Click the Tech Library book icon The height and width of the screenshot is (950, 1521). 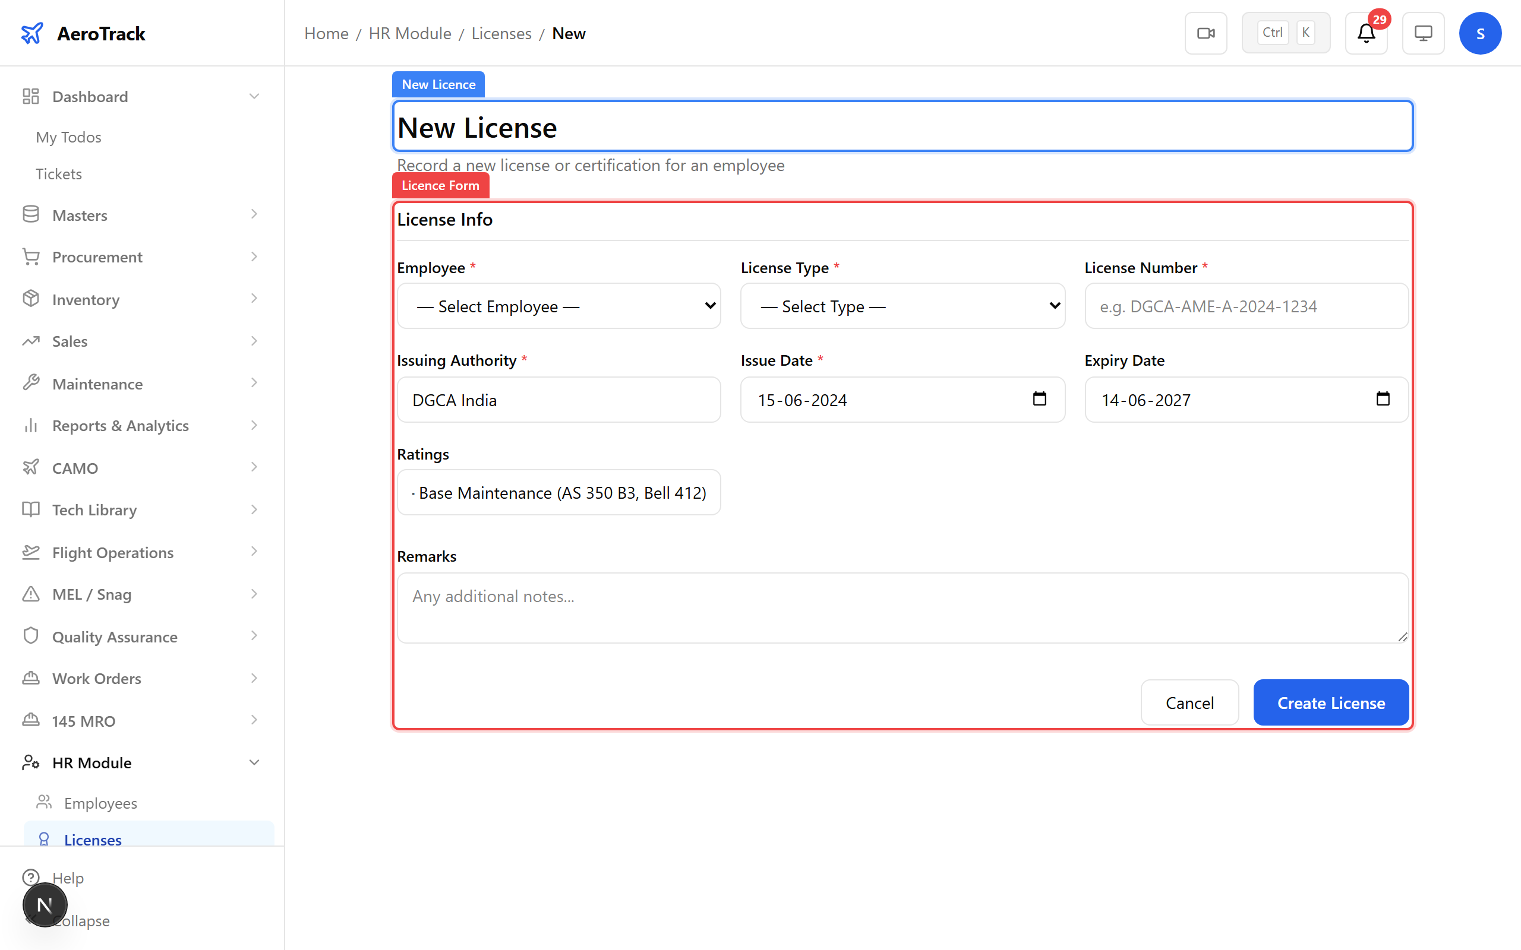[31, 509]
